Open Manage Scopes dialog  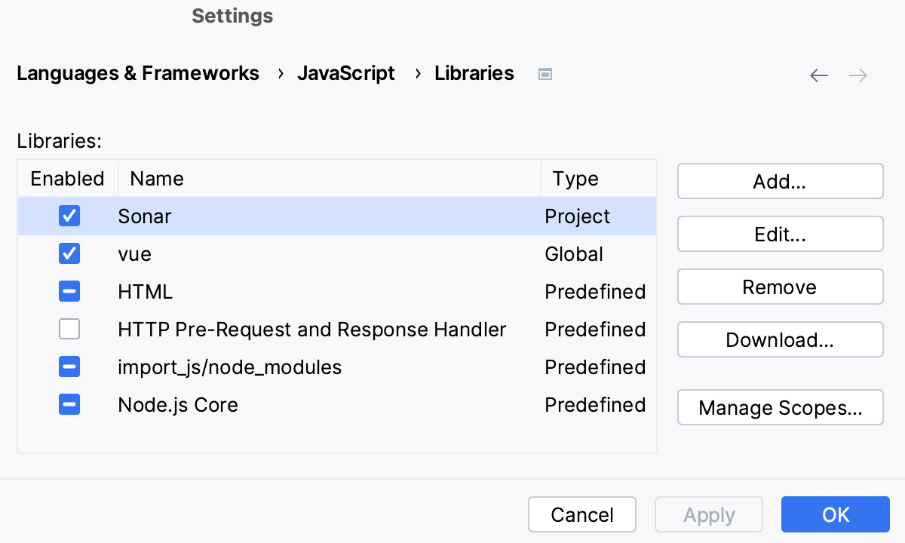[x=780, y=407]
